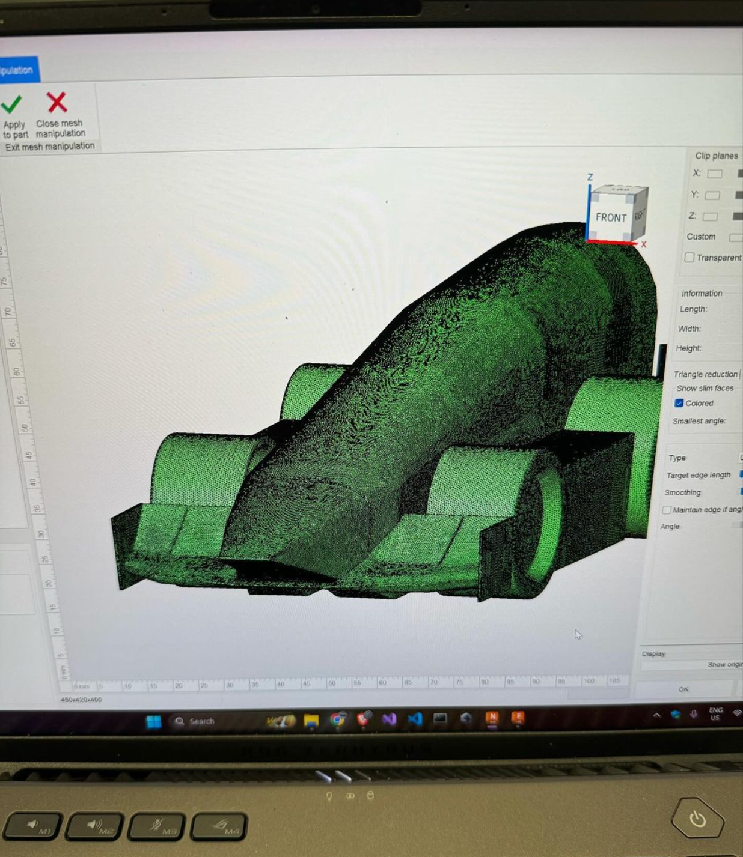
Task: Switch to the Triangle reduction tab
Action: (705, 374)
